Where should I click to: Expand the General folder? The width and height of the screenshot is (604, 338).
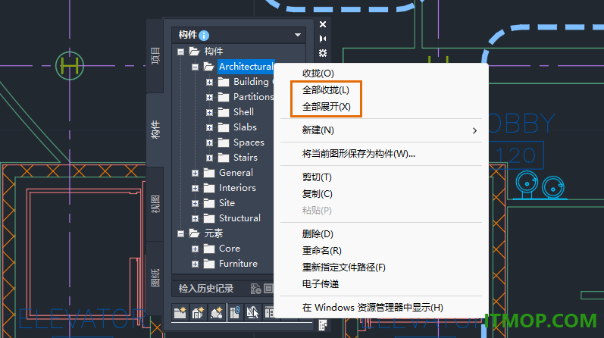pos(195,173)
